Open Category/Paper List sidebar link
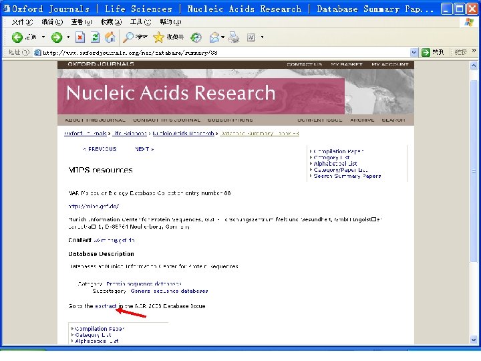Viewport: 481px width, 361px height. (341, 170)
